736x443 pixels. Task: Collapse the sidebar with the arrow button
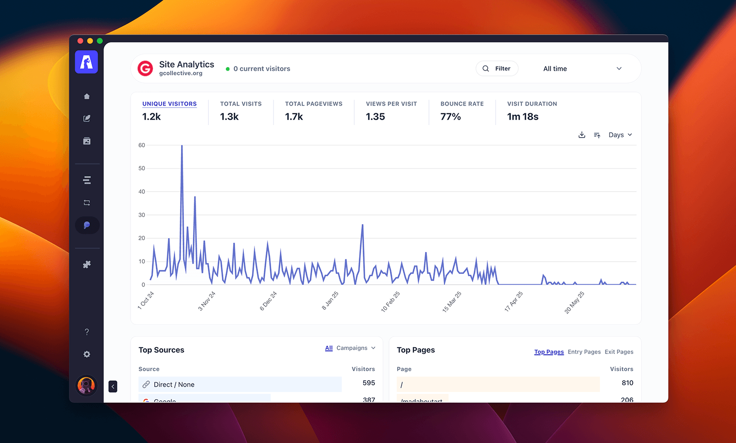[113, 387]
